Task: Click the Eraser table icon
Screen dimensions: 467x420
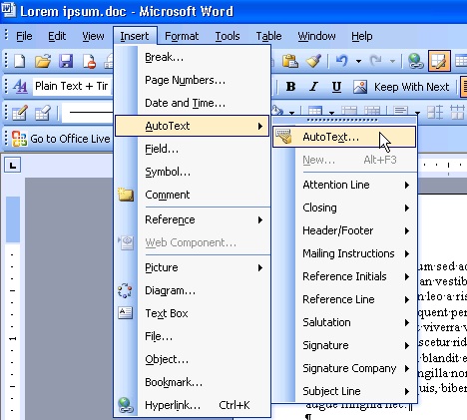Action: point(43,113)
